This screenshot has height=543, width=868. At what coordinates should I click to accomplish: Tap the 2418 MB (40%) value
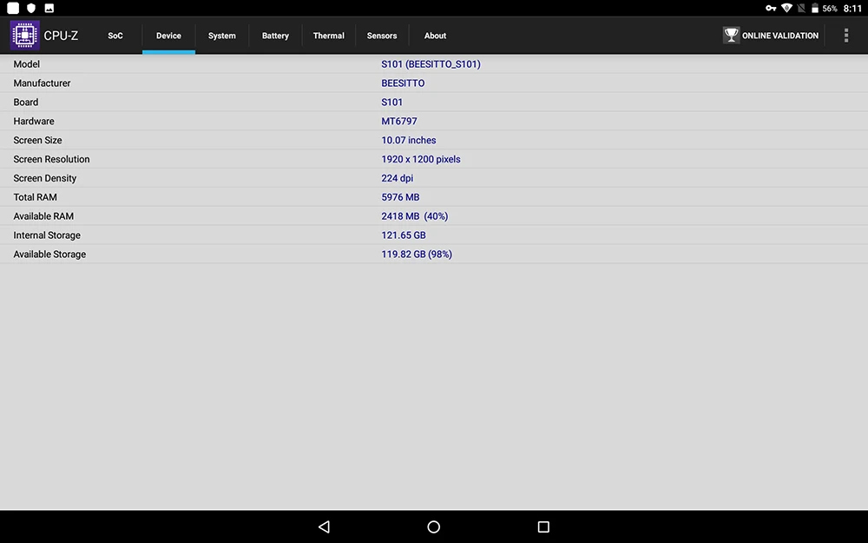coord(415,216)
